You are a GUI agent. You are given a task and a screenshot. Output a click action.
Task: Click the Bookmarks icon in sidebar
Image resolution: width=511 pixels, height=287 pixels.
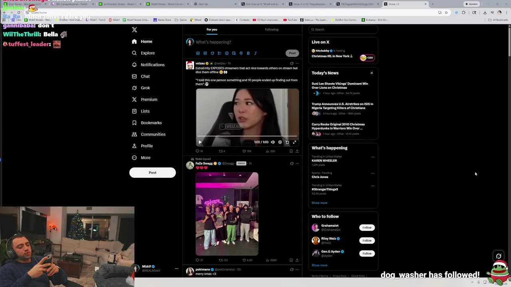(x=134, y=123)
